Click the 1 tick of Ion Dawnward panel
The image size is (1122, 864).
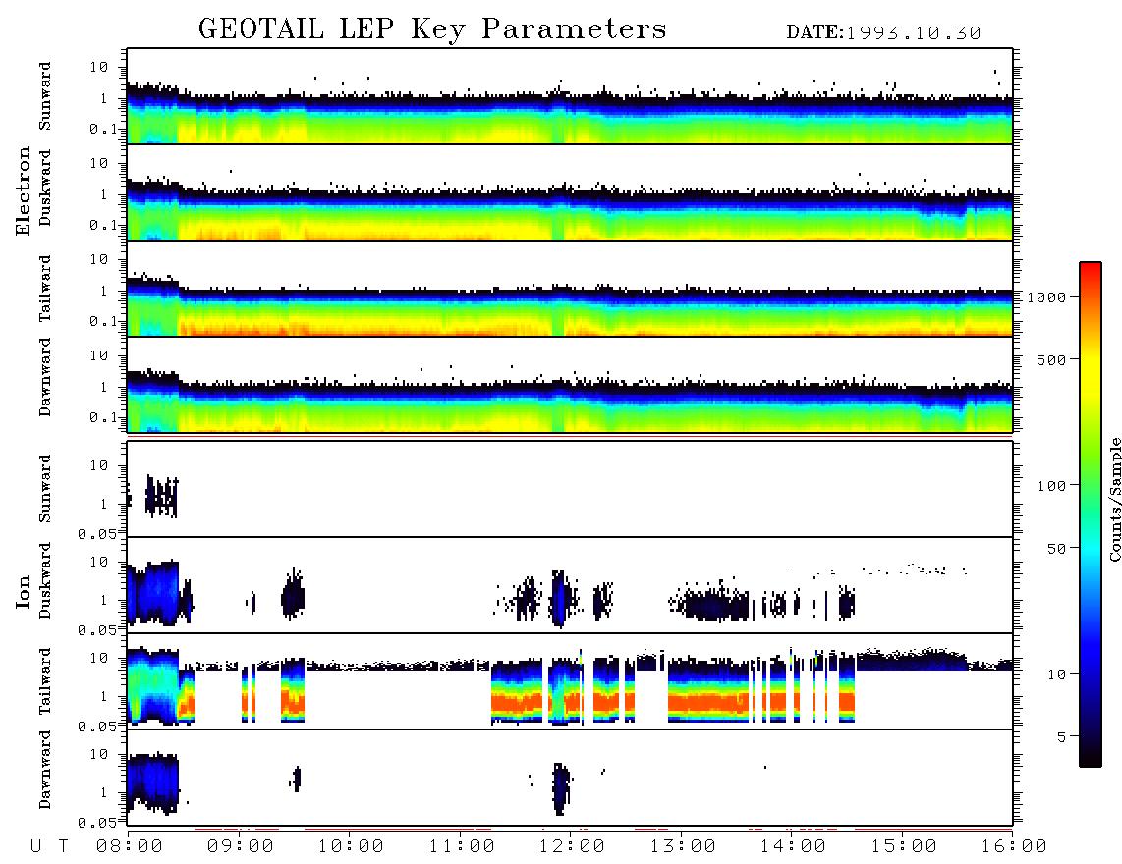tap(104, 792)
